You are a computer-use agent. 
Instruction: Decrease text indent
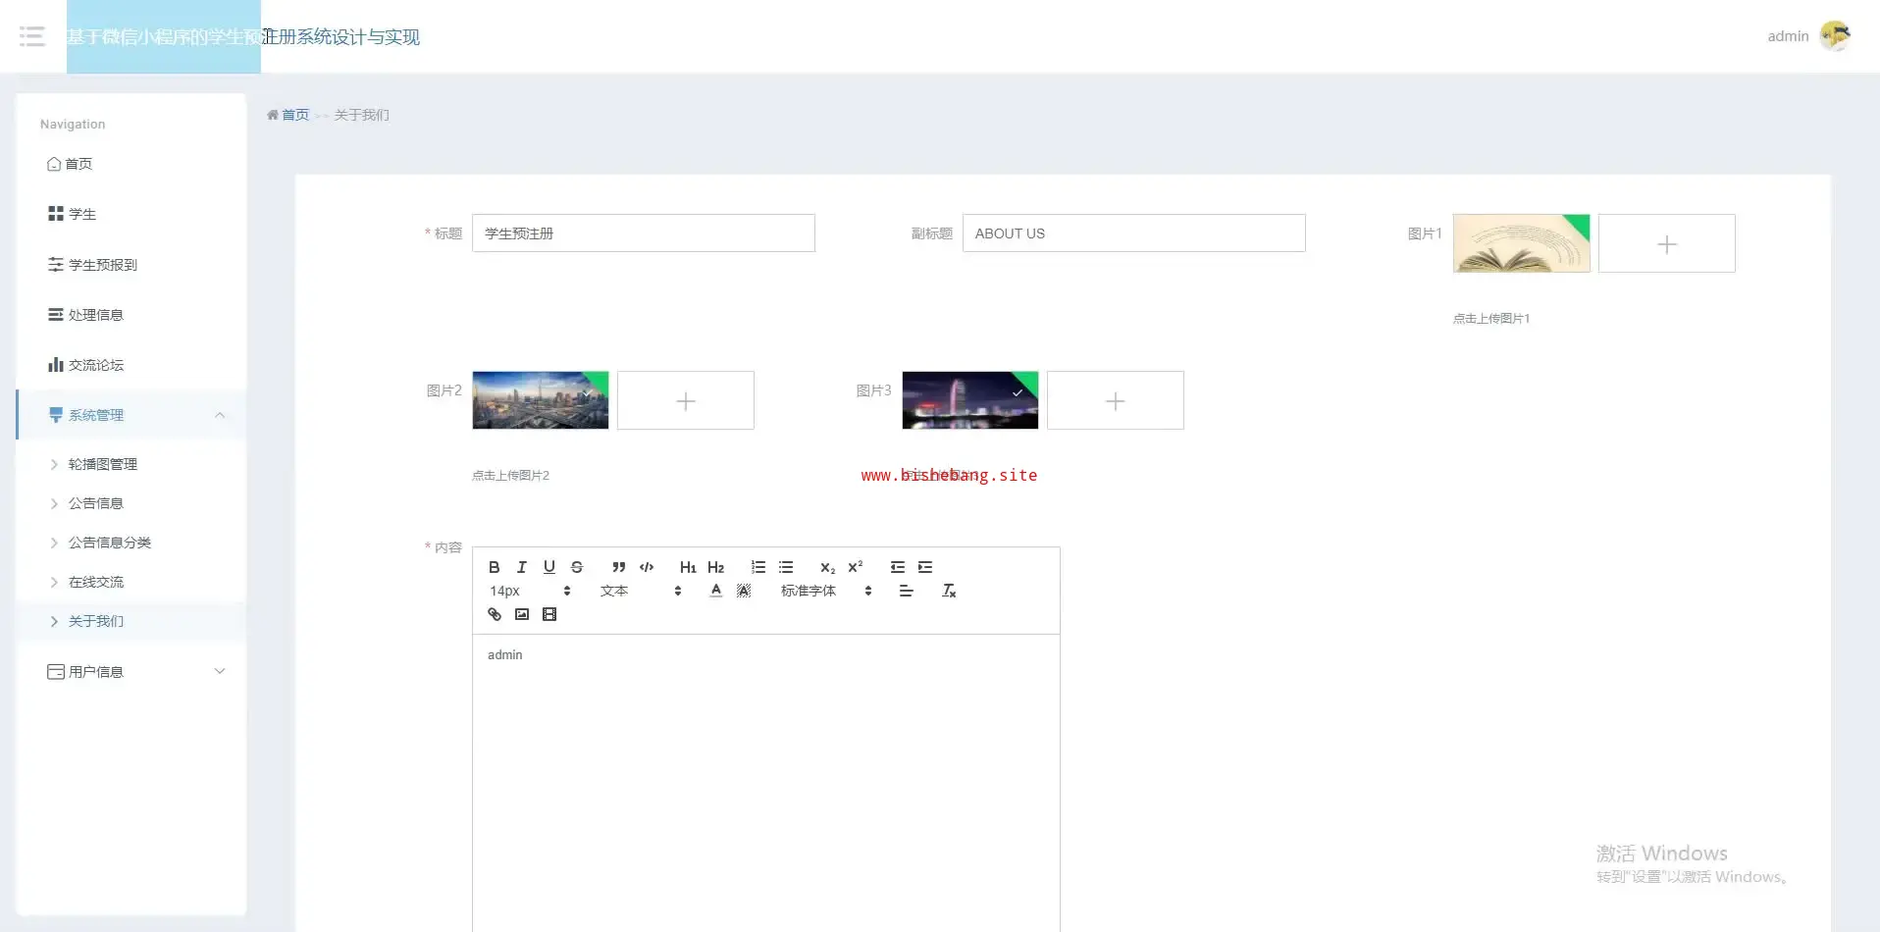pyautogui.click(x=898, y=567)
